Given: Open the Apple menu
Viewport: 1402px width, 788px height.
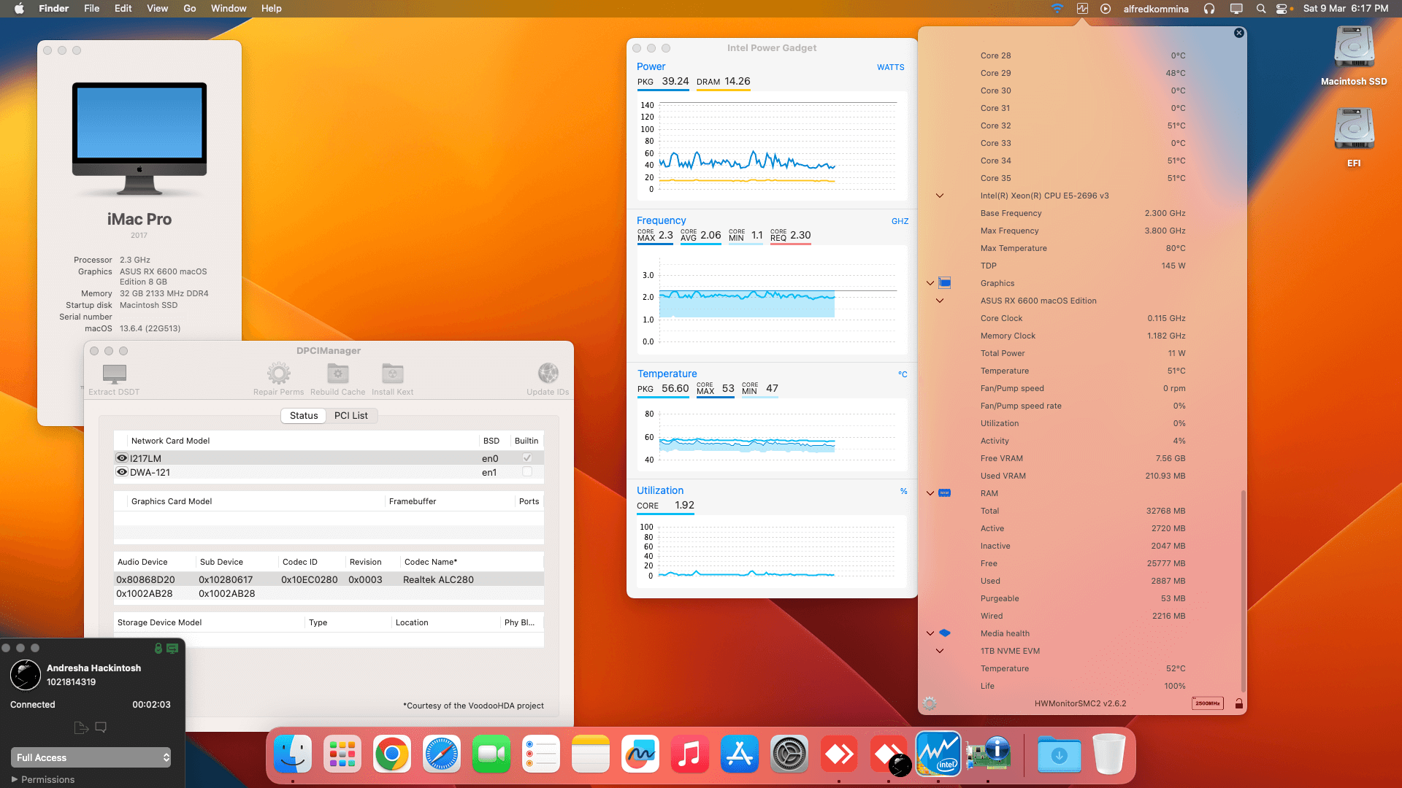Looking at the screenshot, I should [x=20, y=9].
